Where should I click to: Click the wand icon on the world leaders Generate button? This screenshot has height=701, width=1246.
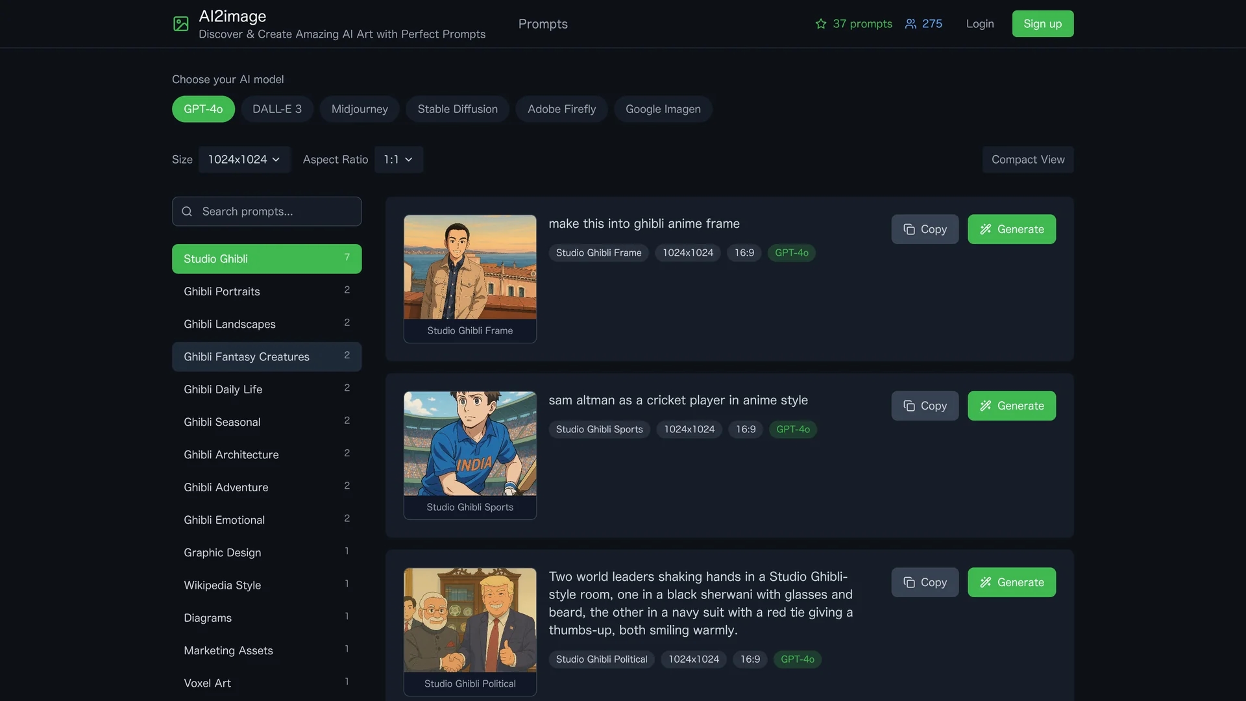[985, 583]
